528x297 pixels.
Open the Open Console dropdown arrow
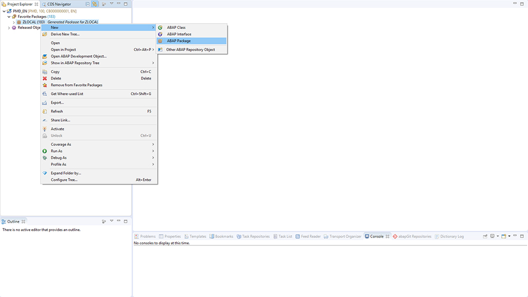pos(509,236)
